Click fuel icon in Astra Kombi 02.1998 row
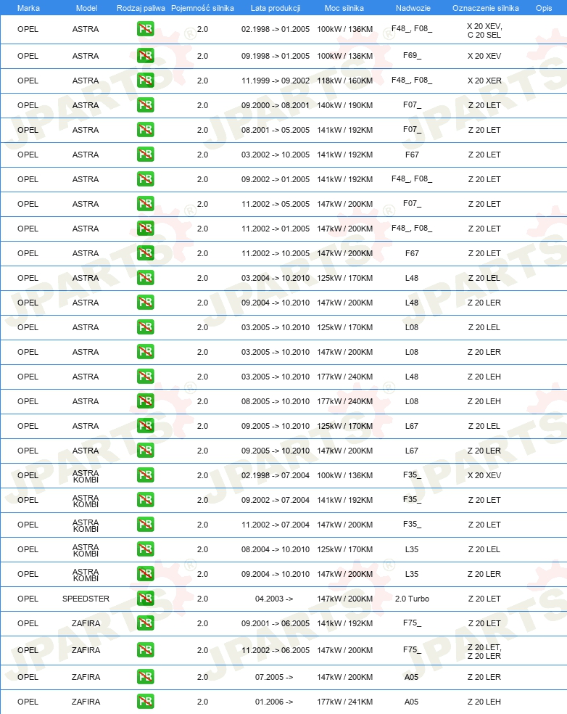567x714 pixels. 146,475
